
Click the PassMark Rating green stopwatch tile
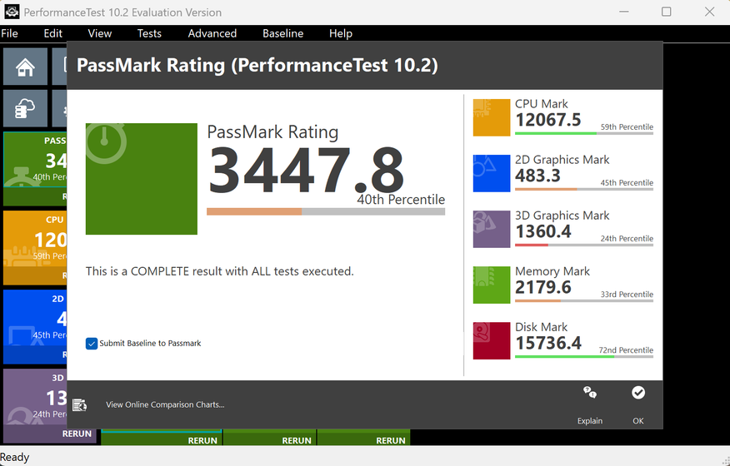(x=142, y=179)
